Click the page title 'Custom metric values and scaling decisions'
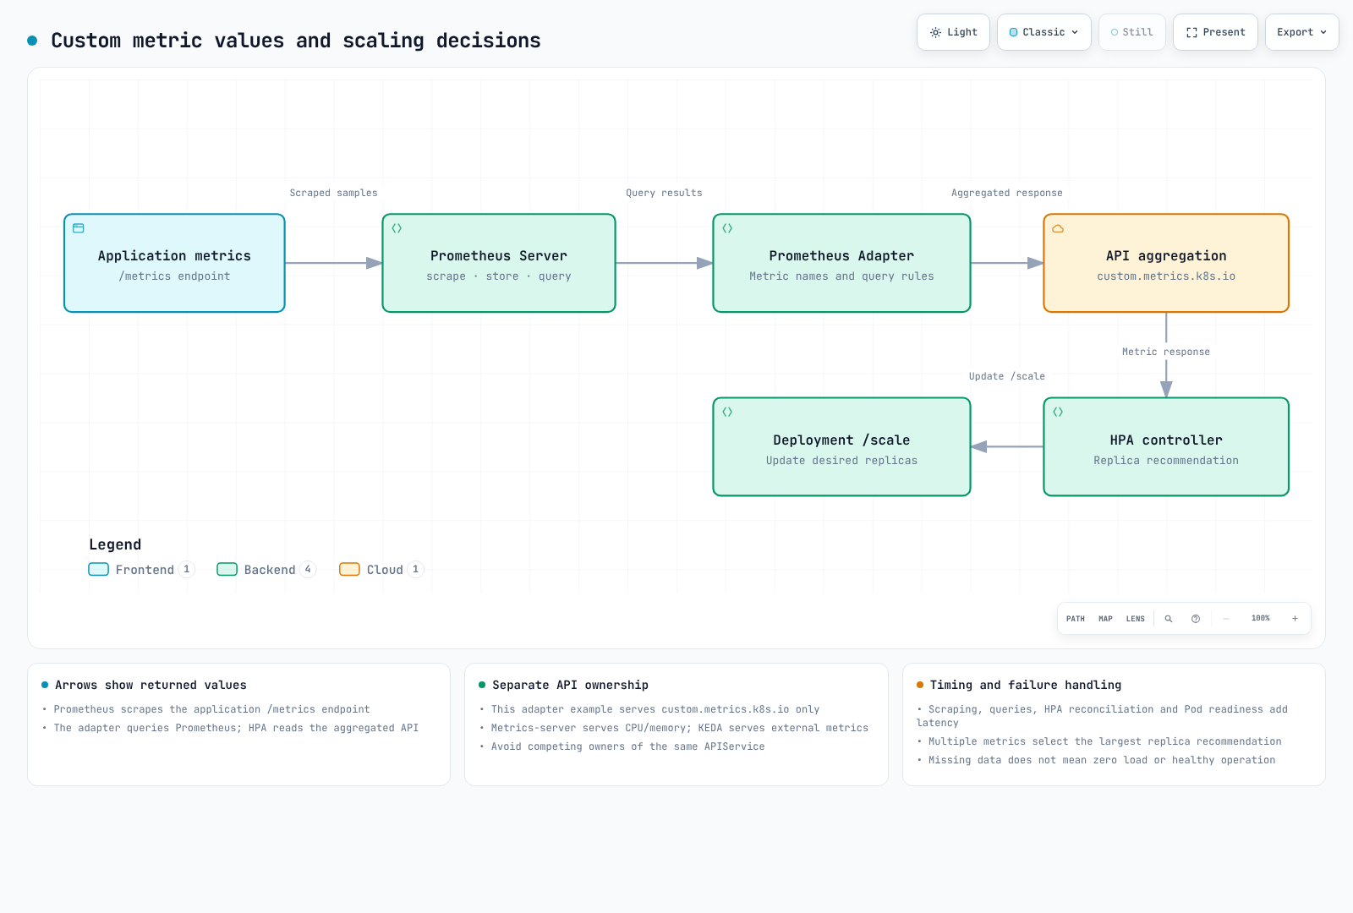 [x=296, y=41]
